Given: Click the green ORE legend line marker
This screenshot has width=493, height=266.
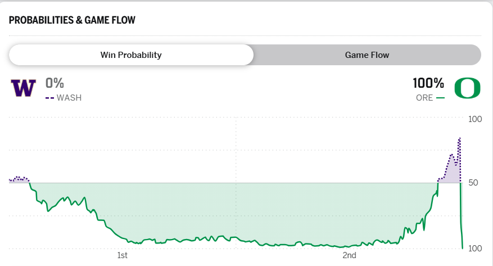Looking at the screenshot, I should 440,98.
